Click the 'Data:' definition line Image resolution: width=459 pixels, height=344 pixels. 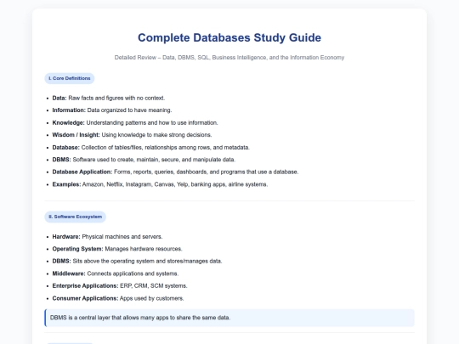[109, 98]
